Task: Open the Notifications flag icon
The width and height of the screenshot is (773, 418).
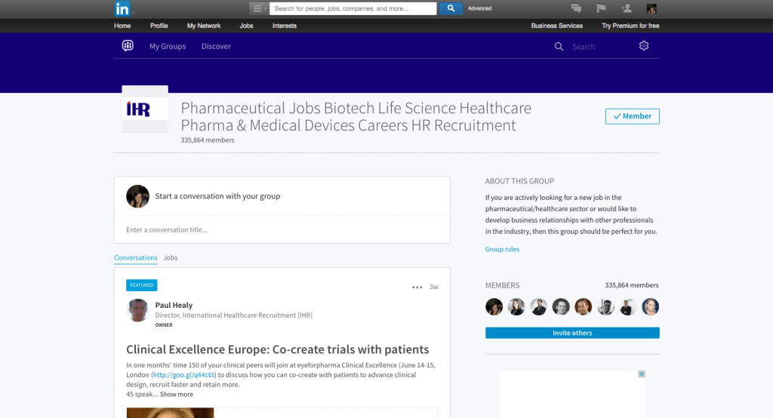Action: pos(601,8)
